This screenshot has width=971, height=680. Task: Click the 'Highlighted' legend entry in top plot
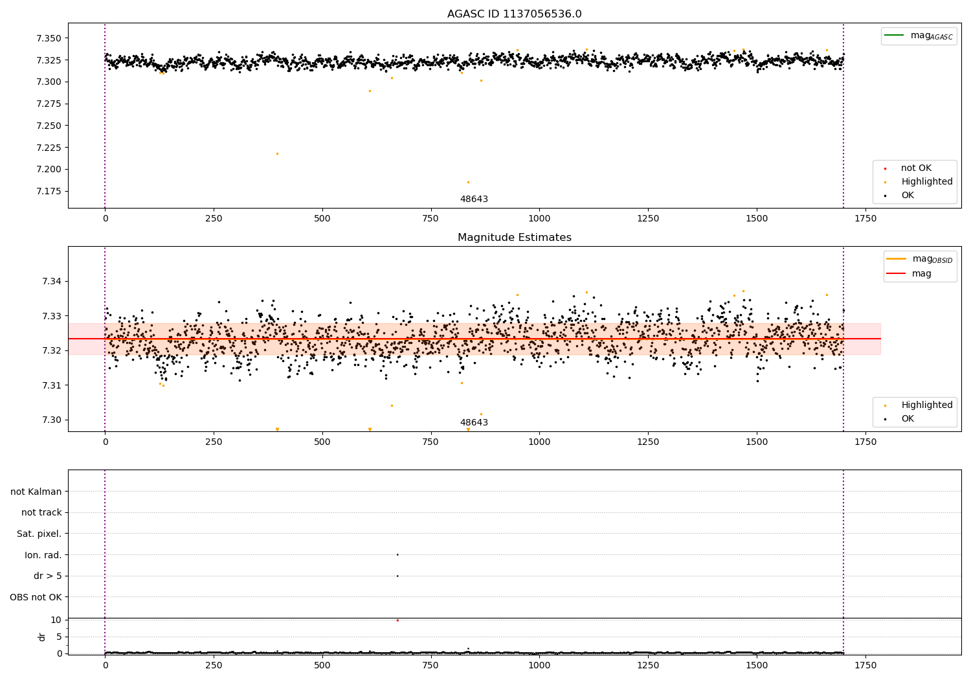tap(917, 182)
